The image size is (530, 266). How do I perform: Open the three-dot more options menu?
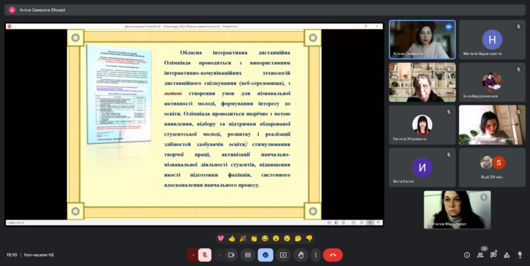click(315, 255)
